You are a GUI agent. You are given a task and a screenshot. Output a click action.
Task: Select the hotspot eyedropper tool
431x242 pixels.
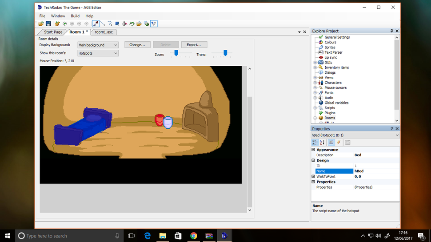pyautogui.click(x=96, y=24)
